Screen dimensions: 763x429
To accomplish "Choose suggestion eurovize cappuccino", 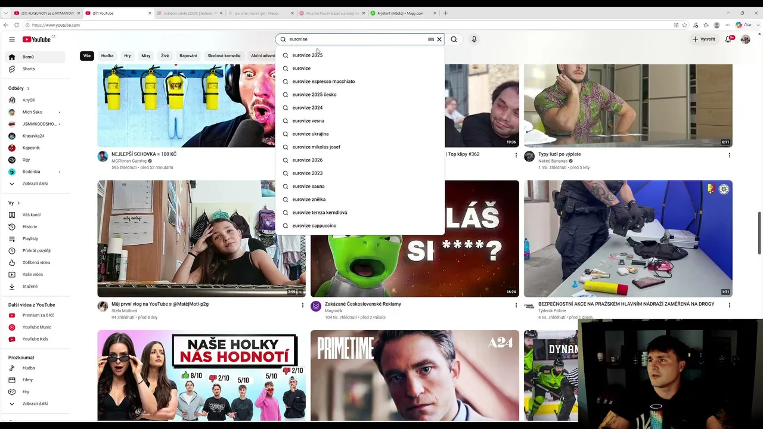I will tap(360, 226).
